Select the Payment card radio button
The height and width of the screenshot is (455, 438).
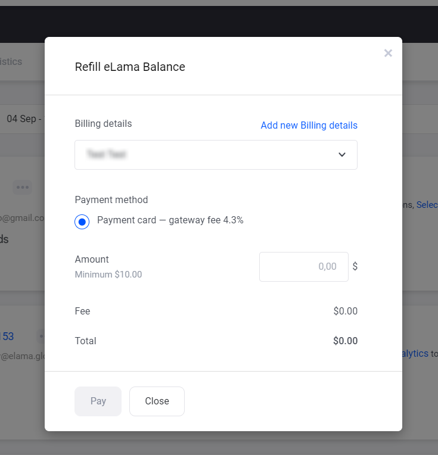(x=82, y=222)
